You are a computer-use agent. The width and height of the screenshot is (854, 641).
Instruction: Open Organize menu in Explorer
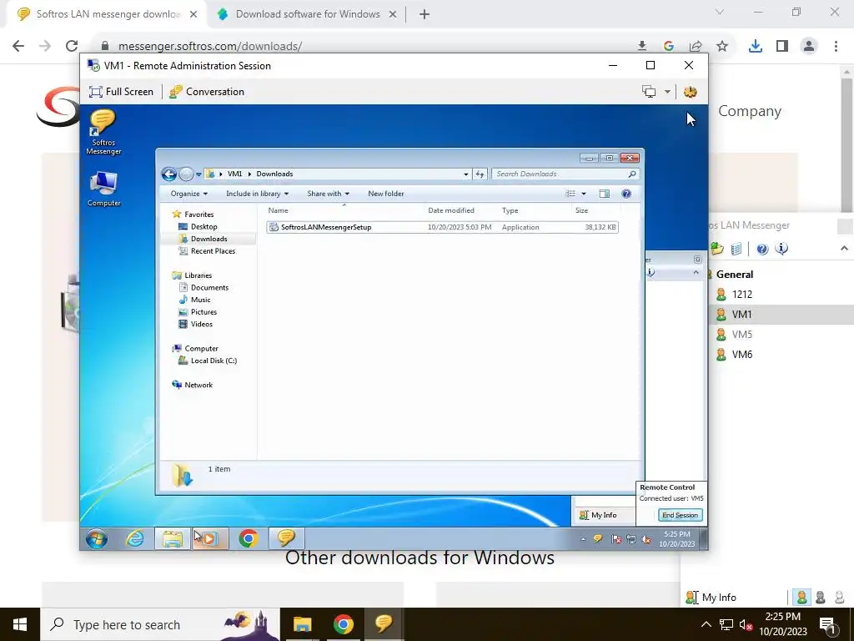(x=189, y=194)
